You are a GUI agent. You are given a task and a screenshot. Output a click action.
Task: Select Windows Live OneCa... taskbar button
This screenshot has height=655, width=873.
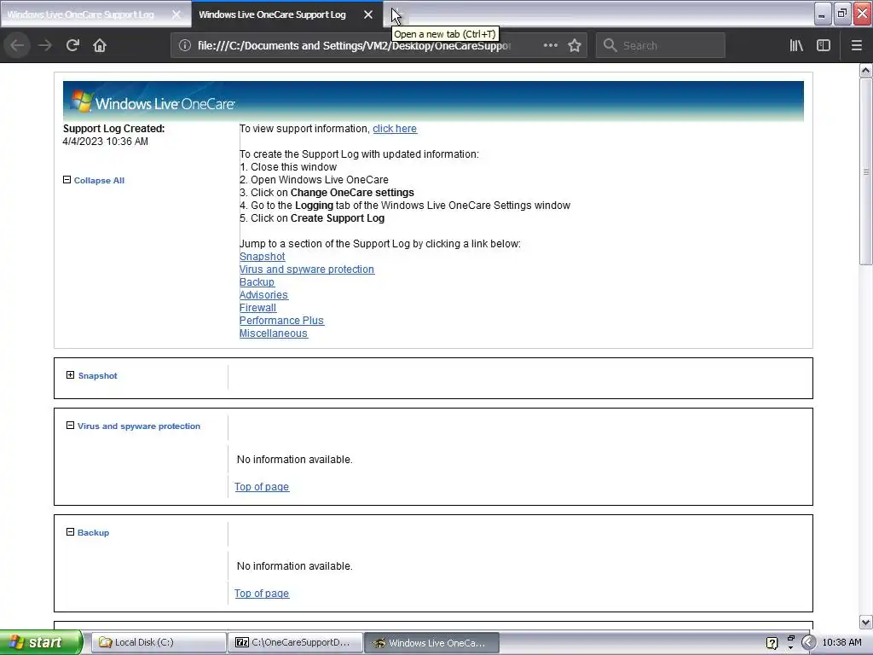pyautogui.click(x=431, y=642)
